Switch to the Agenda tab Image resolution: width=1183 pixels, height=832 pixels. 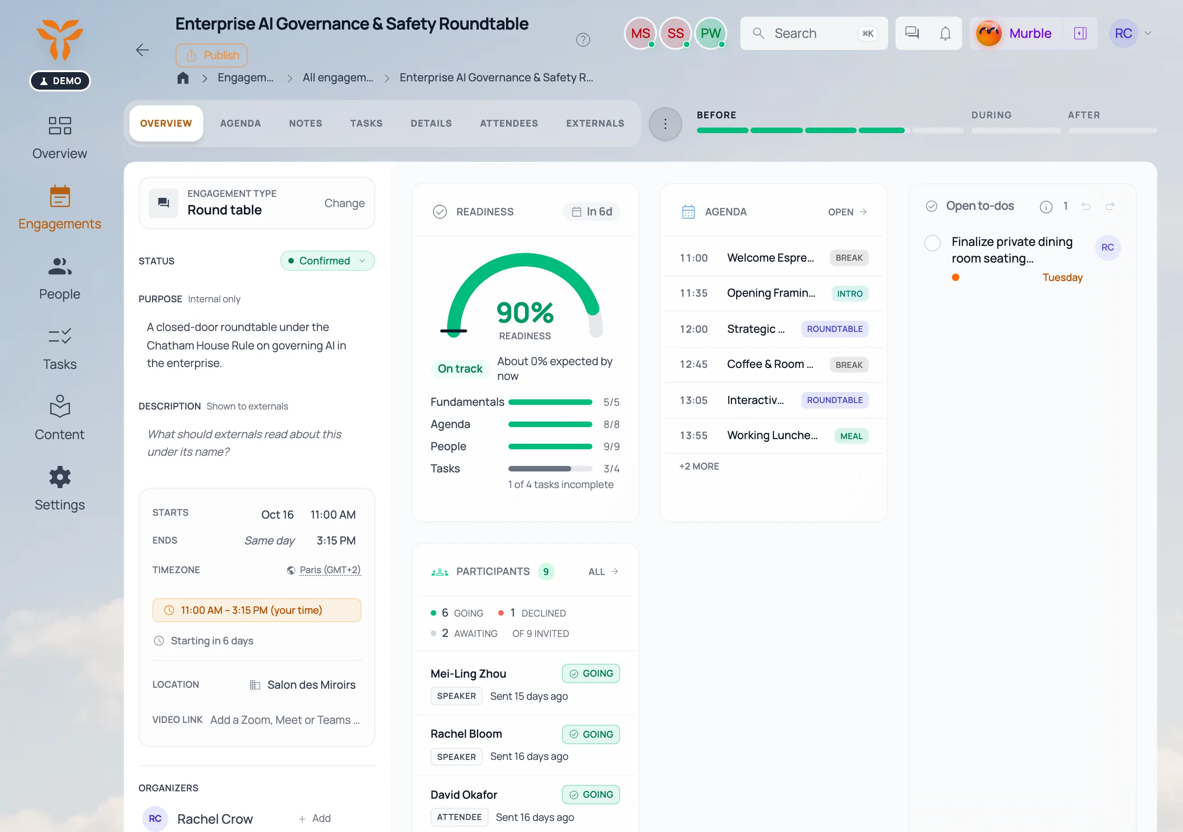click(x=240, y=124)
